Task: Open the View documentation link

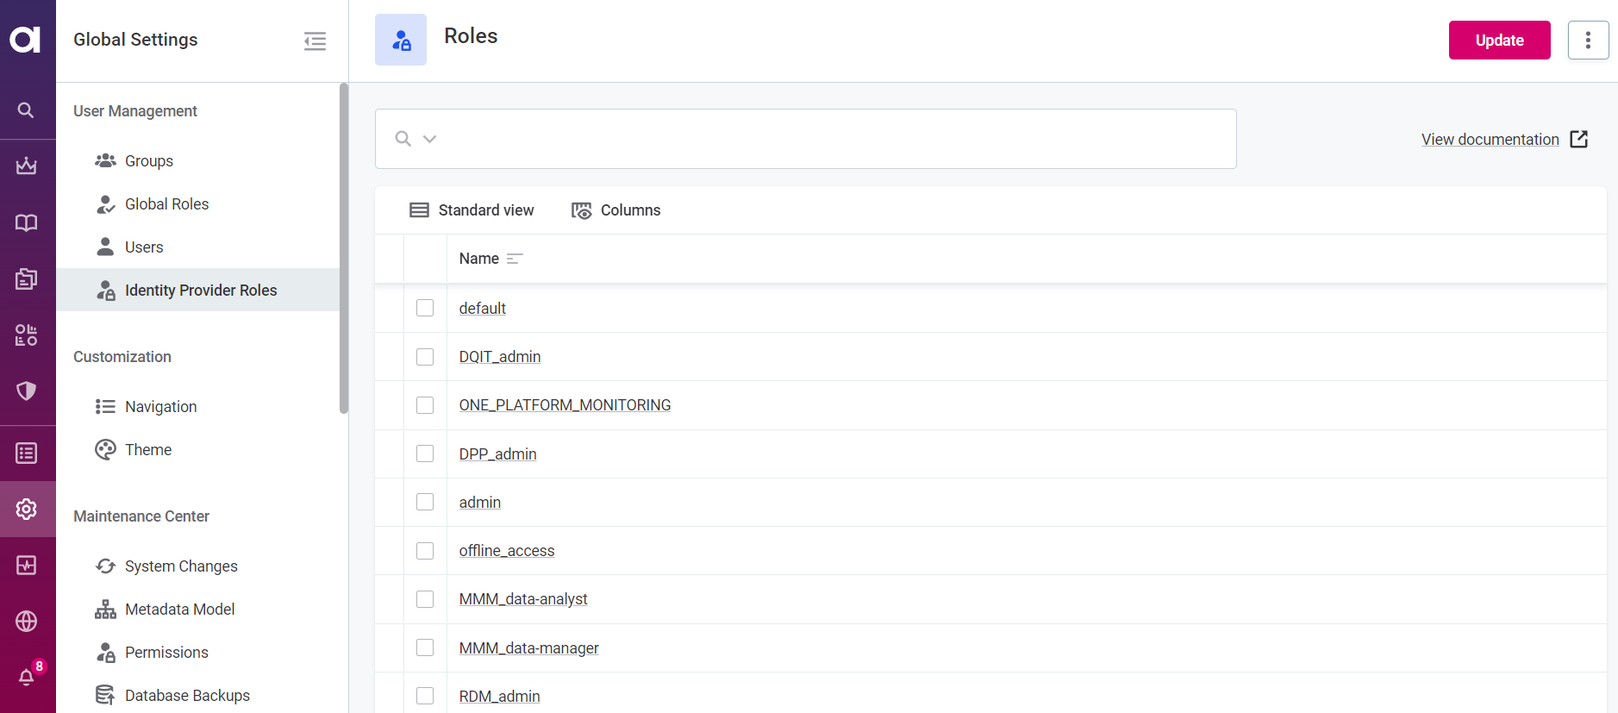Action: [x=1490, y=140]
